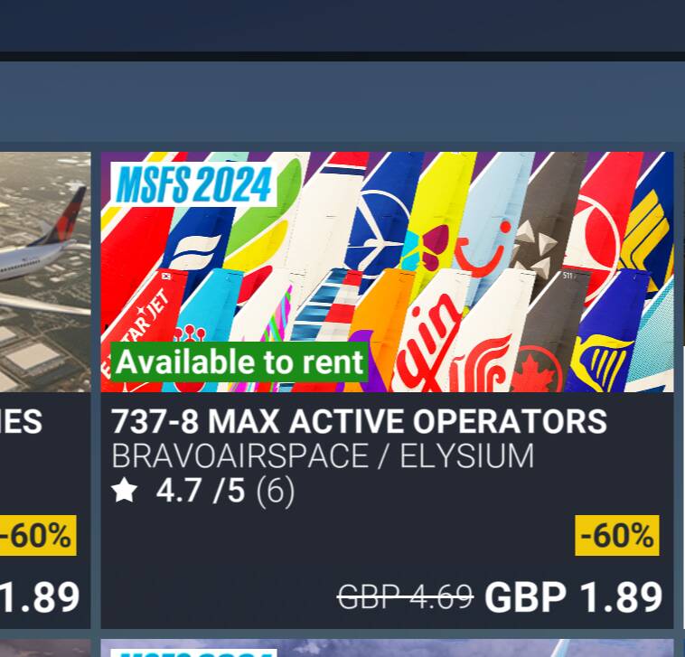Click the Air Canada maple leaf tail
Viewport: 685px width, 657px height.
tap(536, 369)
